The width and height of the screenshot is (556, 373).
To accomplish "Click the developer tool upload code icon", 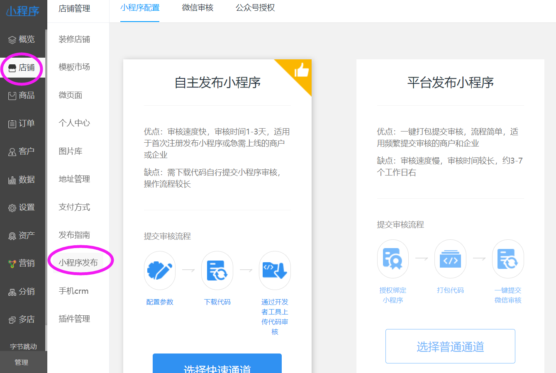I will (275, 271).
